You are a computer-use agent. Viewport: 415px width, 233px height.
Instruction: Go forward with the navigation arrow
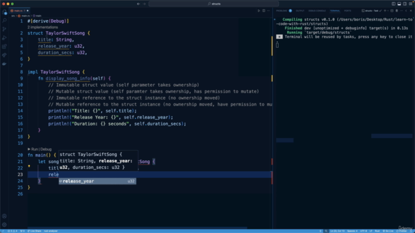144,4
